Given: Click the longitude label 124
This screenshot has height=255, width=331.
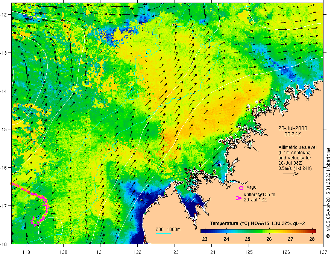Looking at the screenshot, I should 212,252.
